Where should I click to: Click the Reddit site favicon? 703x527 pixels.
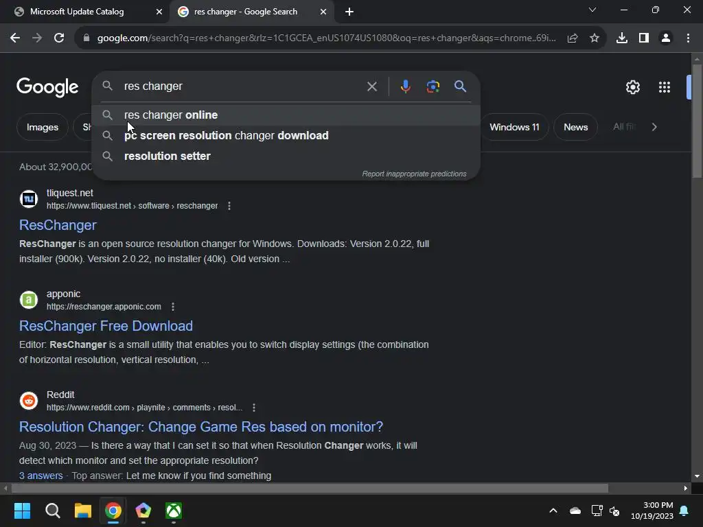click(x=29, y=401)
